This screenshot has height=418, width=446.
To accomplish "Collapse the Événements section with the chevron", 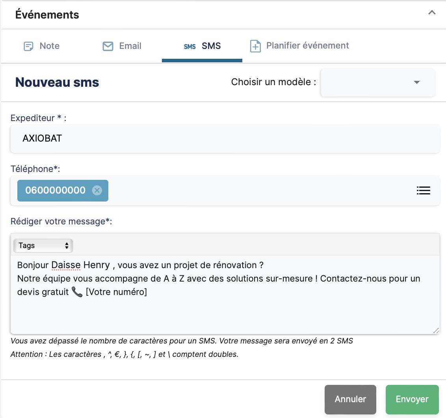I will click(x=432, y=13).
